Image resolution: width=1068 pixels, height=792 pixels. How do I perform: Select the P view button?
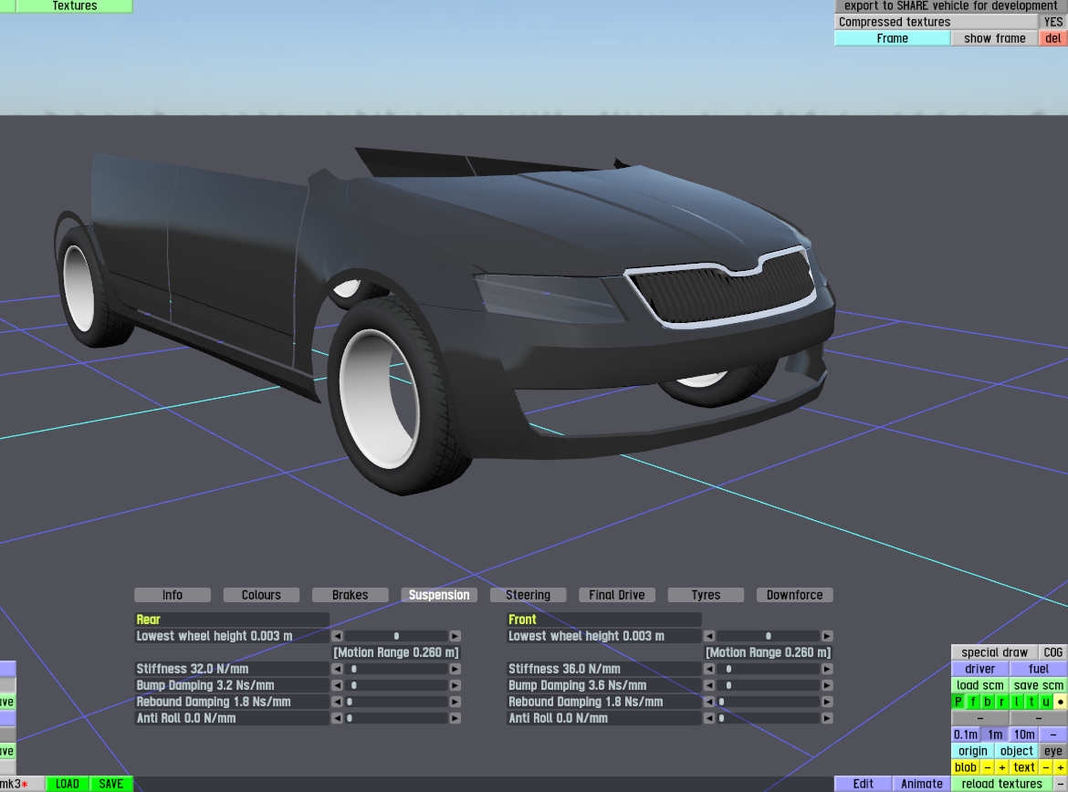(x=958, y=702)
